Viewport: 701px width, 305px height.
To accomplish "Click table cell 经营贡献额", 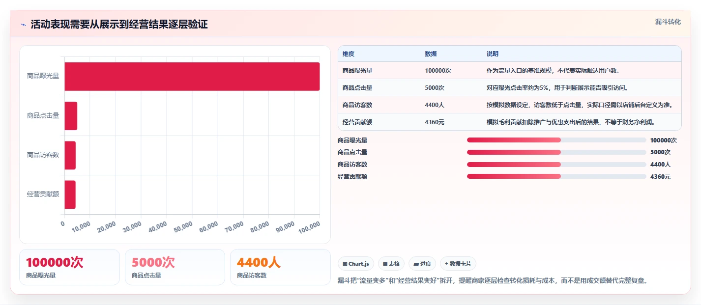I will (x=357, y=122).
